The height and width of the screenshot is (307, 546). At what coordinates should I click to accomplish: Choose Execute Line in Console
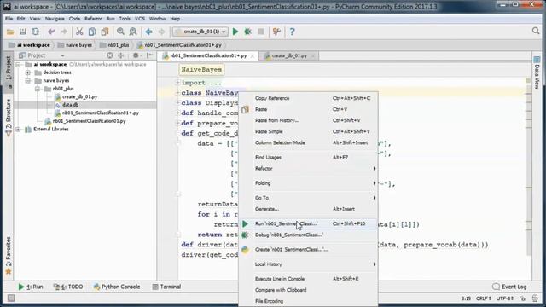click(x=308, y=279)
